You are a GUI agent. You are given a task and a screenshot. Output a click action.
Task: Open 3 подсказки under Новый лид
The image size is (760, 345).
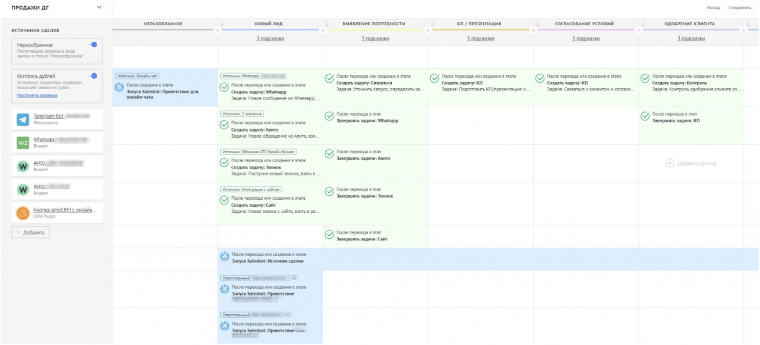click(270, 38)
